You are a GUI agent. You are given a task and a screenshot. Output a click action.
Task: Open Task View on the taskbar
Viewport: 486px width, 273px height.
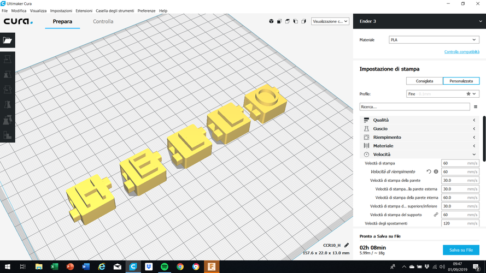[22, 266]
